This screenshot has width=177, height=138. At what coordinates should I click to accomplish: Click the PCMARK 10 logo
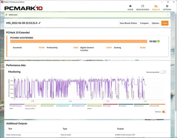coord(23,8)
